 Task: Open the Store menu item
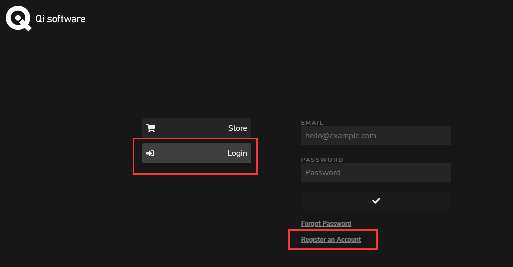tap(197, 128)
